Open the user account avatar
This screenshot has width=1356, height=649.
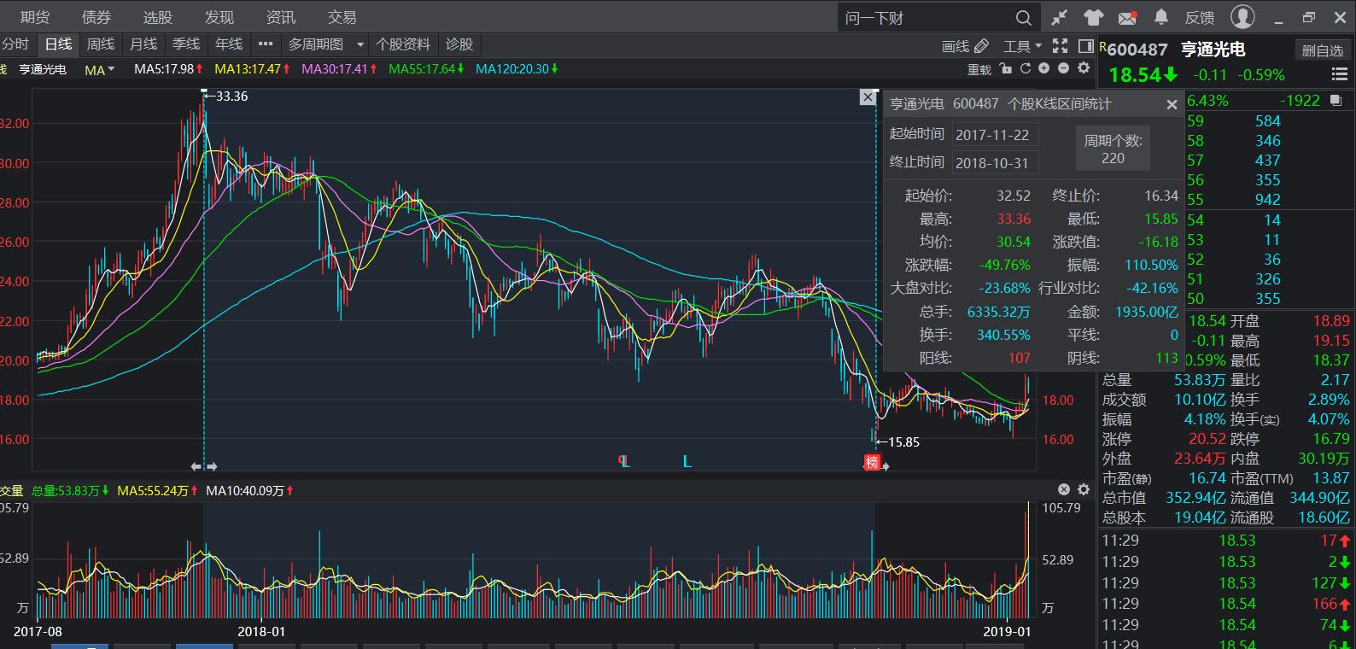pos(1242,16)
